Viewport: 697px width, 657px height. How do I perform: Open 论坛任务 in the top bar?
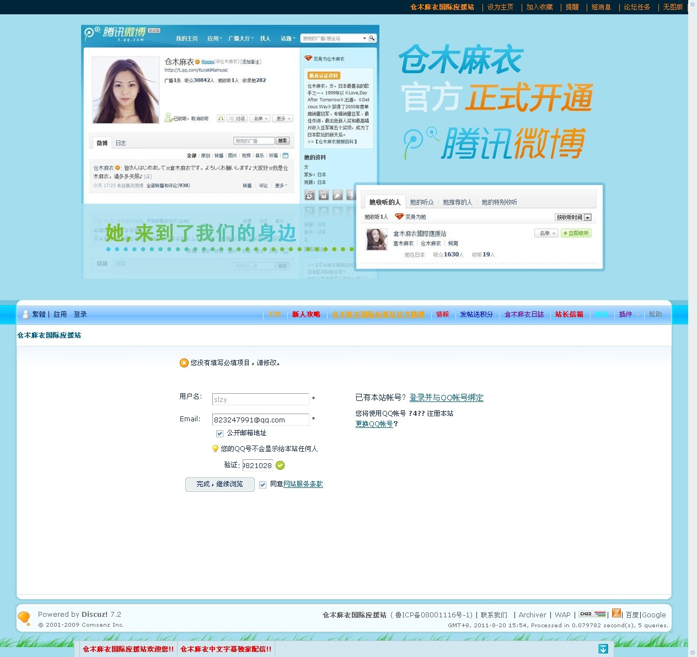pos(637,7)
